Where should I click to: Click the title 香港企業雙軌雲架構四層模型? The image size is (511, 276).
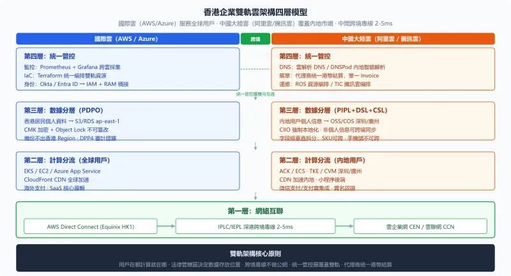tap(255, 12)
